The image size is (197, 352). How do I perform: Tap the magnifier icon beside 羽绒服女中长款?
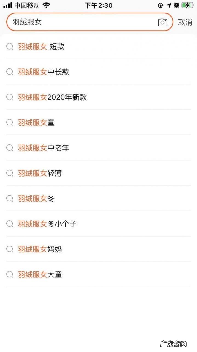tap(10, 72)
